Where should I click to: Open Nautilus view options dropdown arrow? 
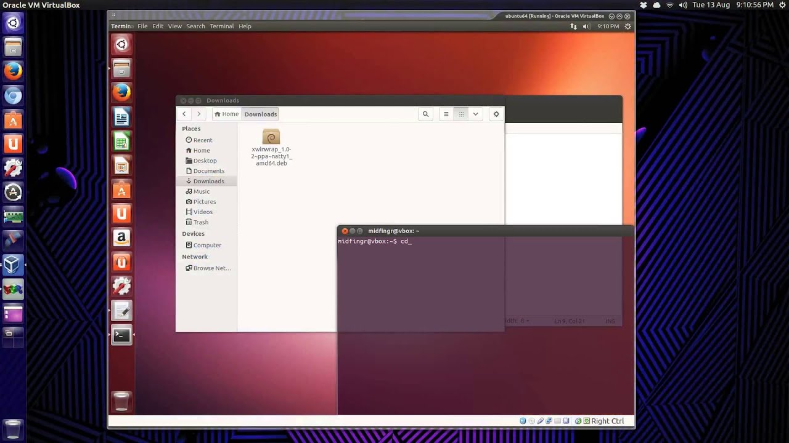(475, 114)
